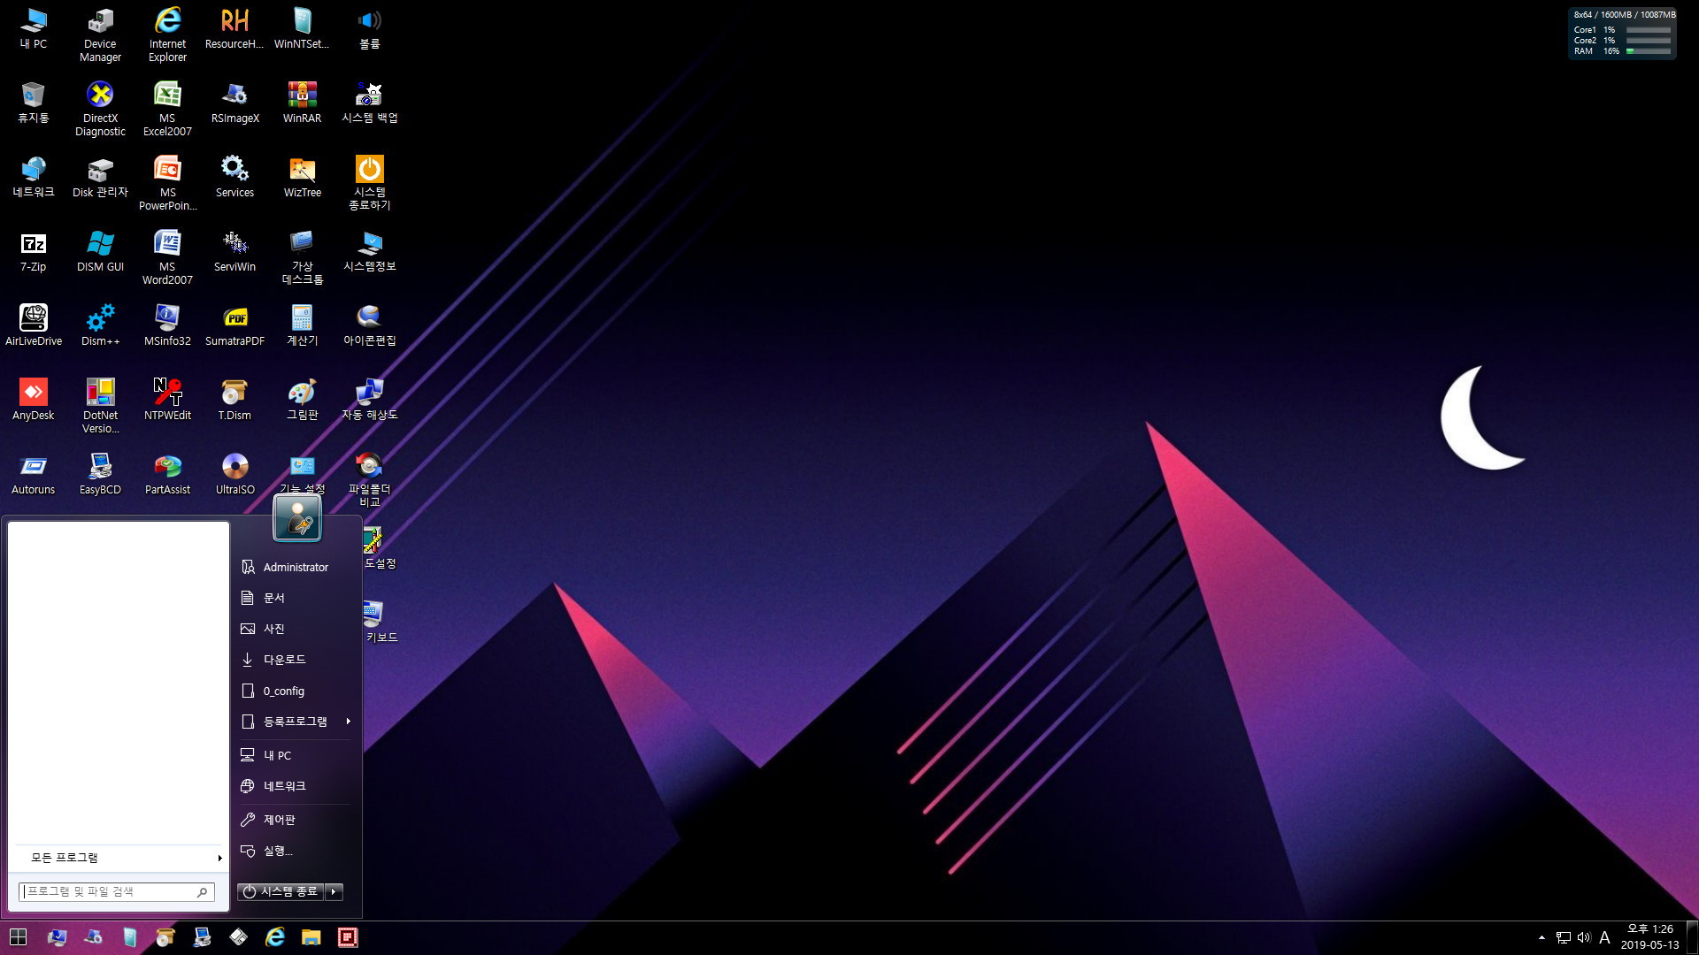Screen dimensions: 1699x955
Task: Click the show desktop strip
Action: 1693,937
